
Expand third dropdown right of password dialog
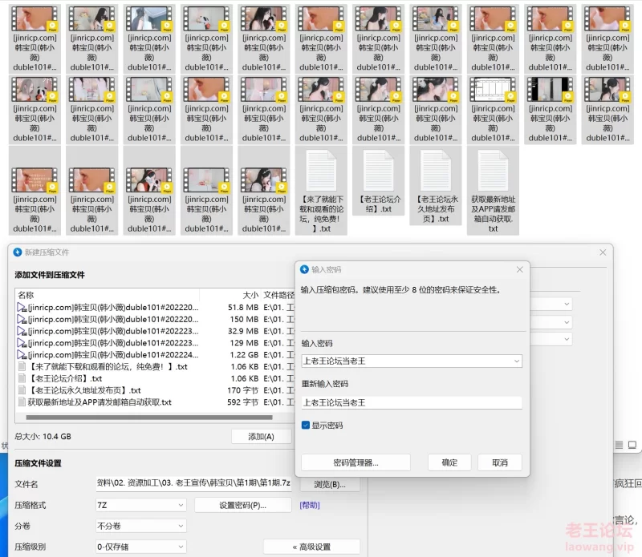click(x=567, y=340)
